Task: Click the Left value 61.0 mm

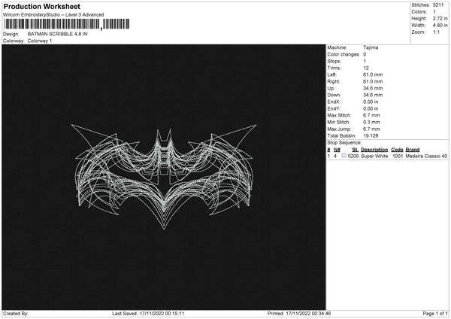Action: pyautogui.click(x=373, y=74)
